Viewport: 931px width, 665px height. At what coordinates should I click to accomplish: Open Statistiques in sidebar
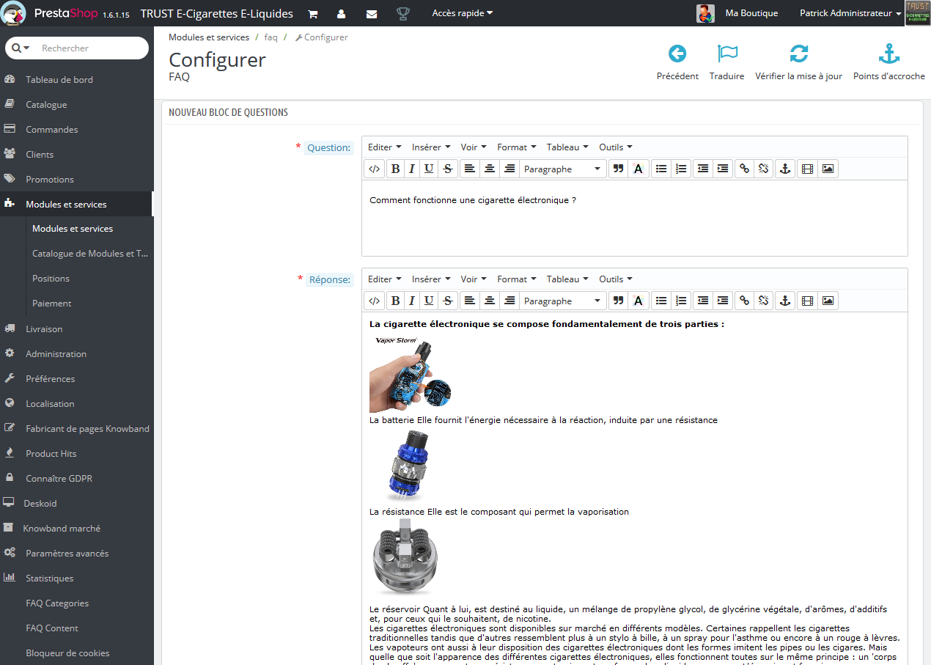click(49, 578)
